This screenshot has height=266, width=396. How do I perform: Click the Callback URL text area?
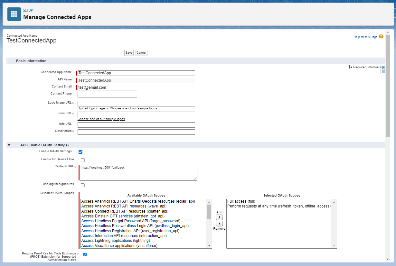coord(138,173)
